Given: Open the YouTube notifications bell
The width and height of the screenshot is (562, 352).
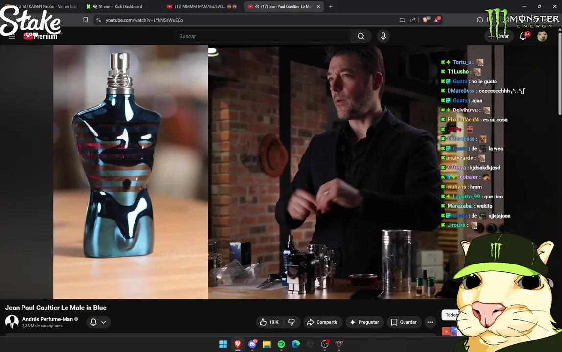Looking at the screenshot, I should click(524, 36).
